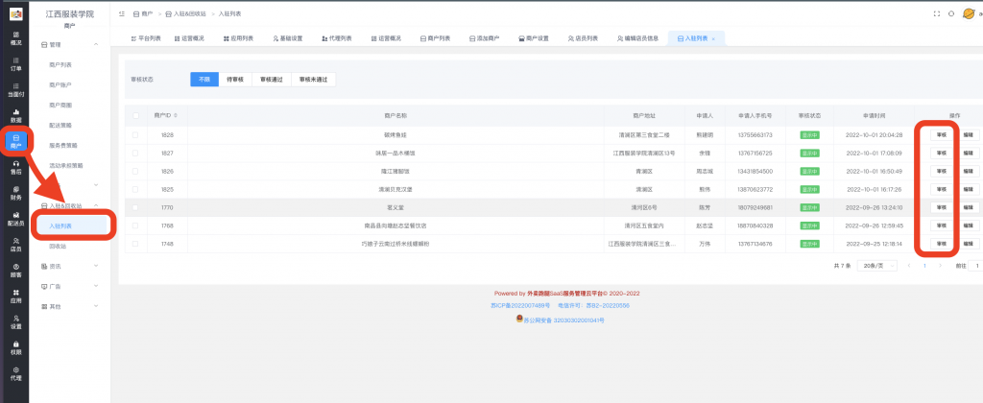Click 审核 button for merchant 1827
Screen dimensions: 983x403
pos(941,154)
